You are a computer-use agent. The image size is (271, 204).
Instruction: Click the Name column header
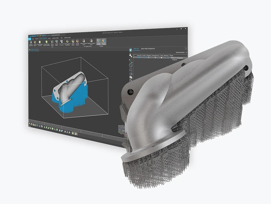(172, 55)
